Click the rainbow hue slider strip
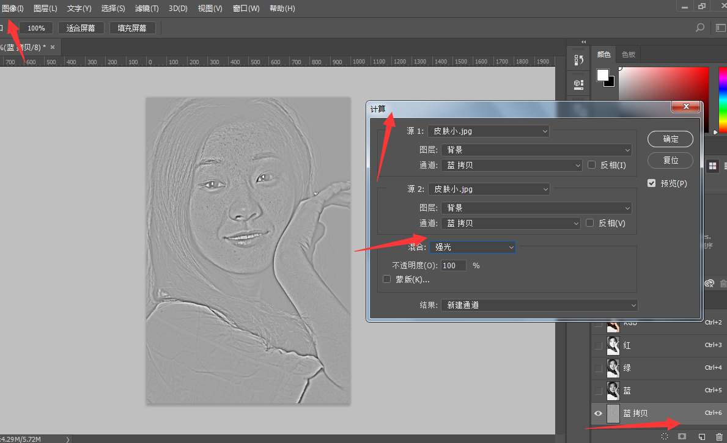Image resolution: width=727 pixels, height=443 pixels. (723, 100)
